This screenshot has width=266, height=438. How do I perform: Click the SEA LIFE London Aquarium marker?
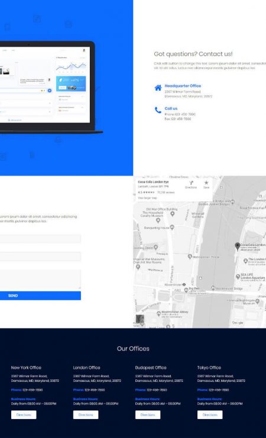pos(238,276)
